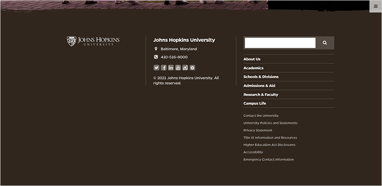Open the LinkedIn social icon
The height and width of the screenshot is (186, 382).
pyautogui.click(x=171, y=68)
